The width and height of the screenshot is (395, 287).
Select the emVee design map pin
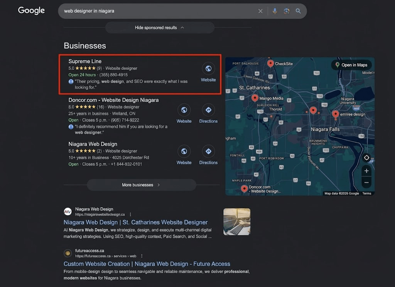tap(335, 114)
